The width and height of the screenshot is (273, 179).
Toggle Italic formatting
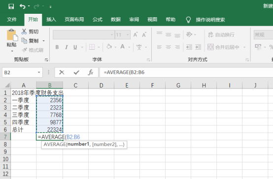click(66, 47)
